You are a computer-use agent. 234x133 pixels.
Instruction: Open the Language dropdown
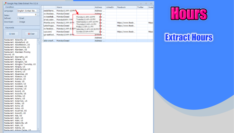tap(38, 11)
